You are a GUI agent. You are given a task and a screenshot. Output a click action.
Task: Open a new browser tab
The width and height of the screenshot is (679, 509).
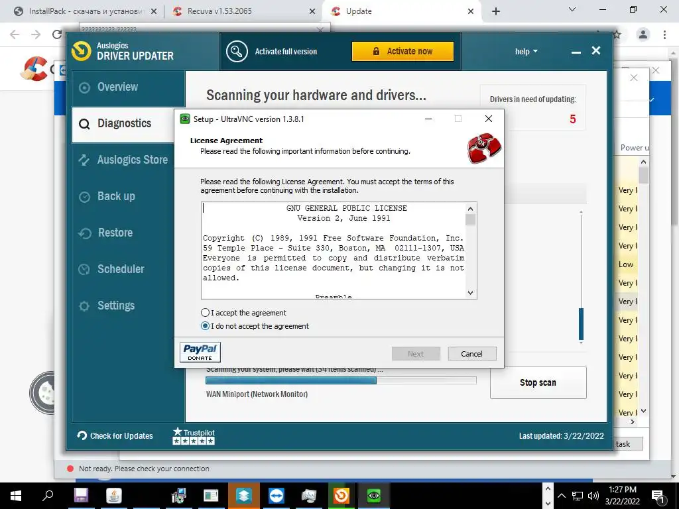coord(496,11)
